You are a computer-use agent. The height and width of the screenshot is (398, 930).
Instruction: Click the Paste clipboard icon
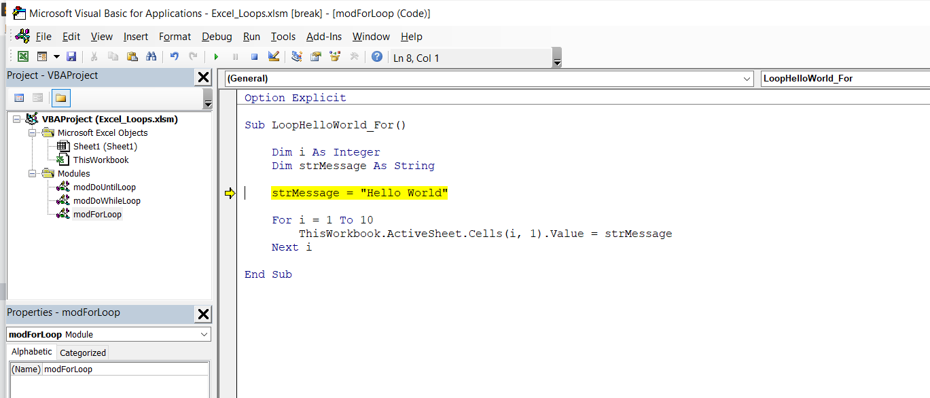pyautogui.click(x=132, y=57)
